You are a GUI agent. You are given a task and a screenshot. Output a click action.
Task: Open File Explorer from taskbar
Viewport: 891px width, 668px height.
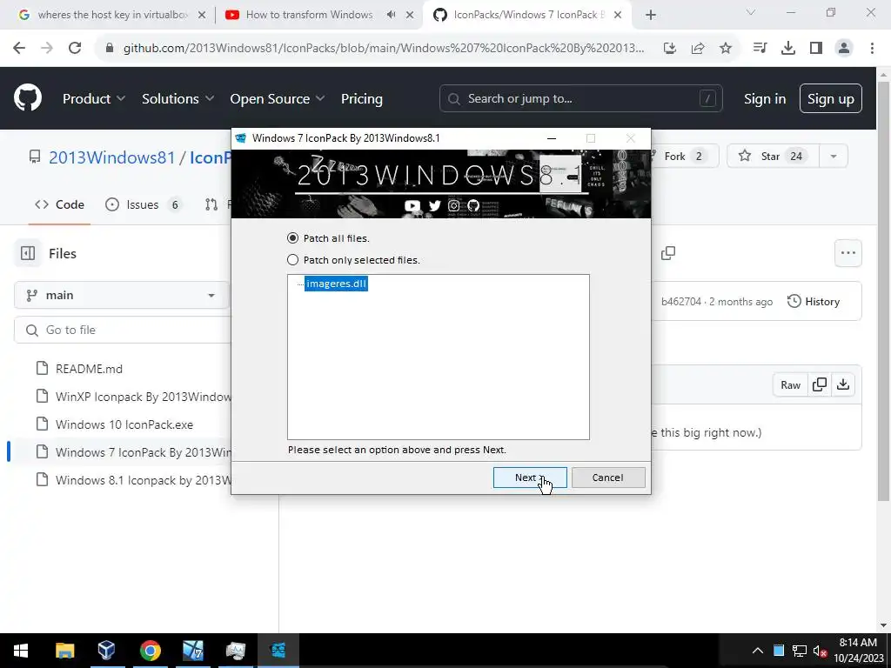64,651
